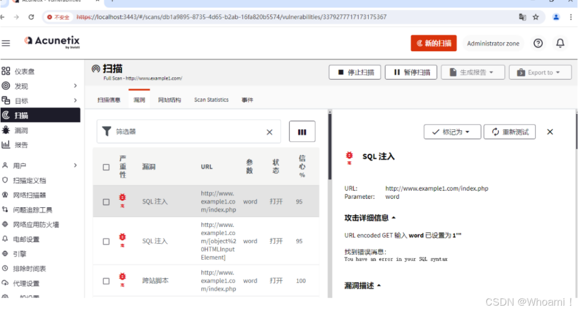The width and height of the screenshot is (578, 311).
Task: Open the hamburger navigation menu
Action: [x=6, y=43]
